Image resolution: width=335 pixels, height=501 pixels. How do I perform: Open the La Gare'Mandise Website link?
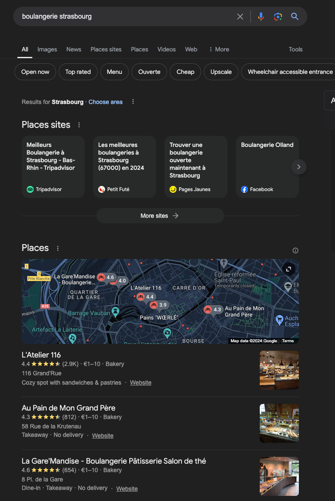click(x=127, y=489)
